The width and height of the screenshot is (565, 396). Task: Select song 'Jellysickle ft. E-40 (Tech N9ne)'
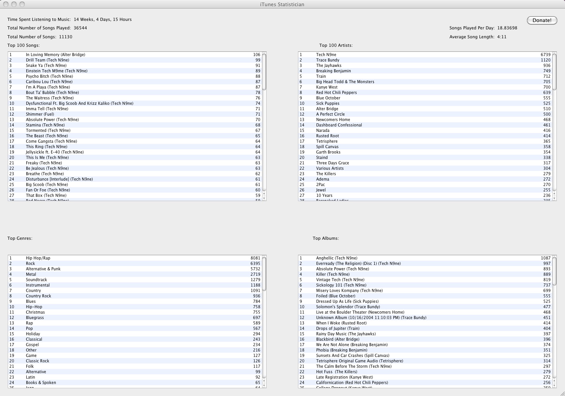pyautogui.click(x=135, y=152)
